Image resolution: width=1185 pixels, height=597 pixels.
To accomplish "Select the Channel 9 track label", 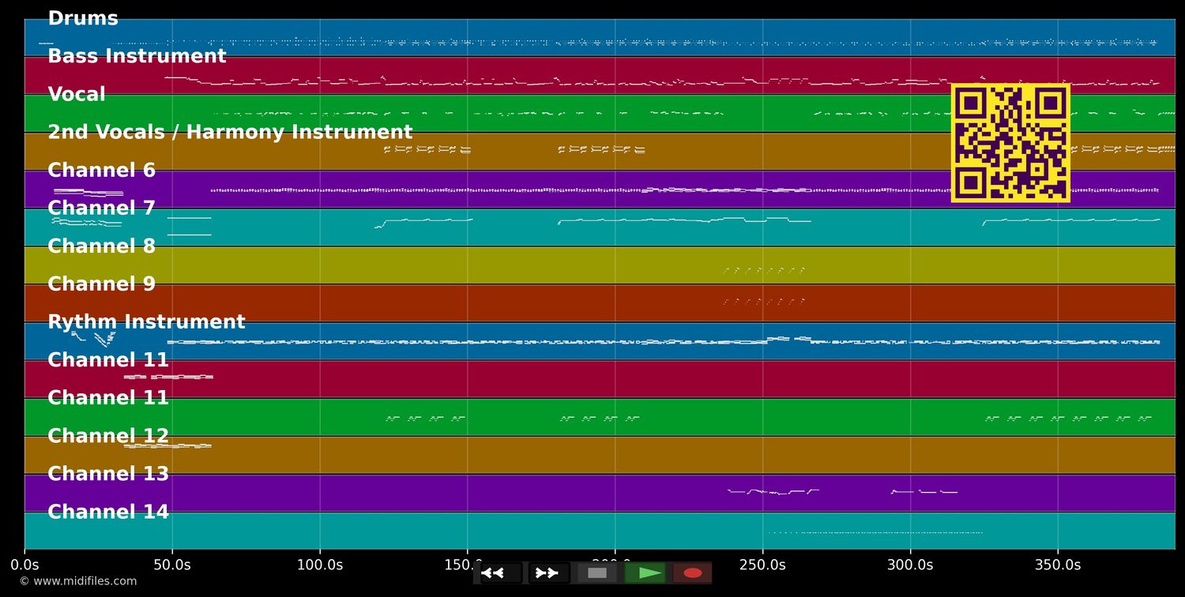I will (x=102, y=284).
